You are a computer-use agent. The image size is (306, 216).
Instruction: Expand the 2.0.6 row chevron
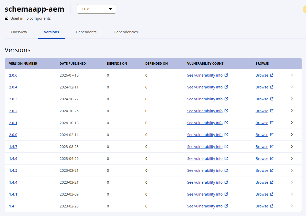click(x=292, y=75)
